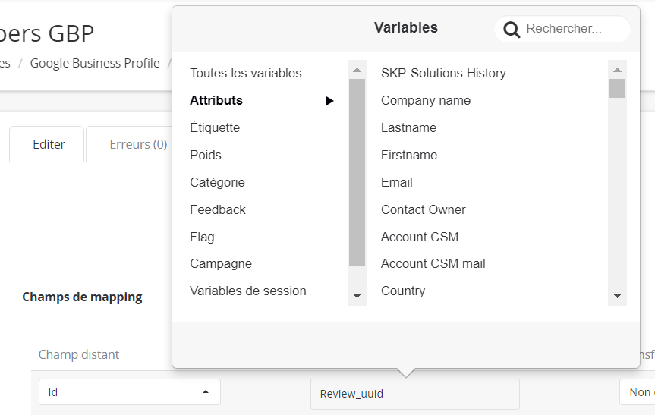The height and width of the screenshot is (415, 655).
Task: Click the arrow next to Attributs
Action: [x=329, y=101]
